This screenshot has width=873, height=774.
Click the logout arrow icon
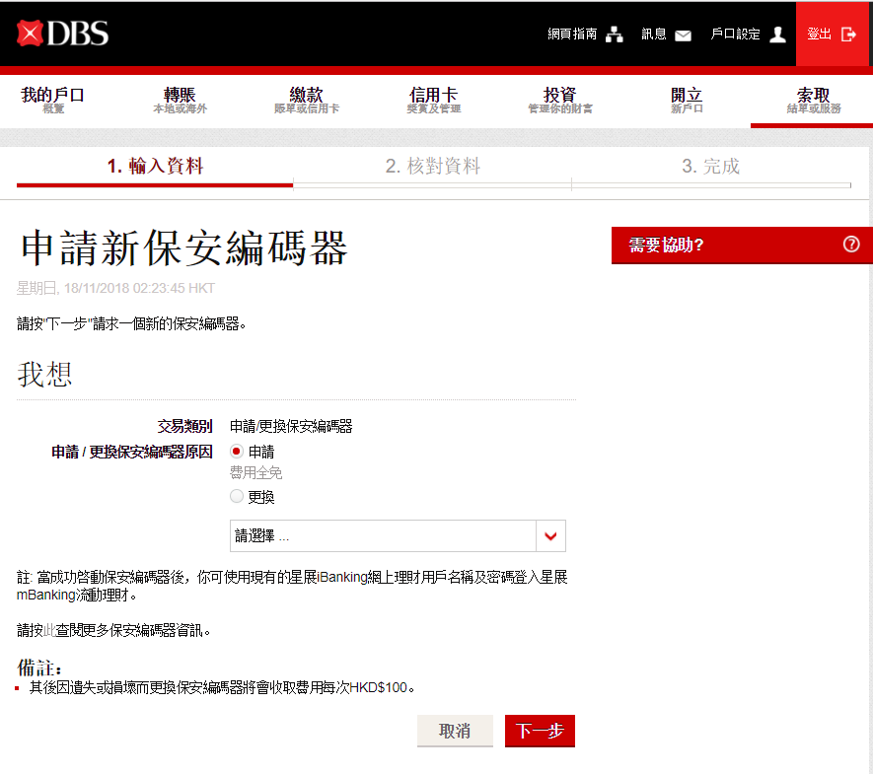pyautogui.click(x=848, y=35)
